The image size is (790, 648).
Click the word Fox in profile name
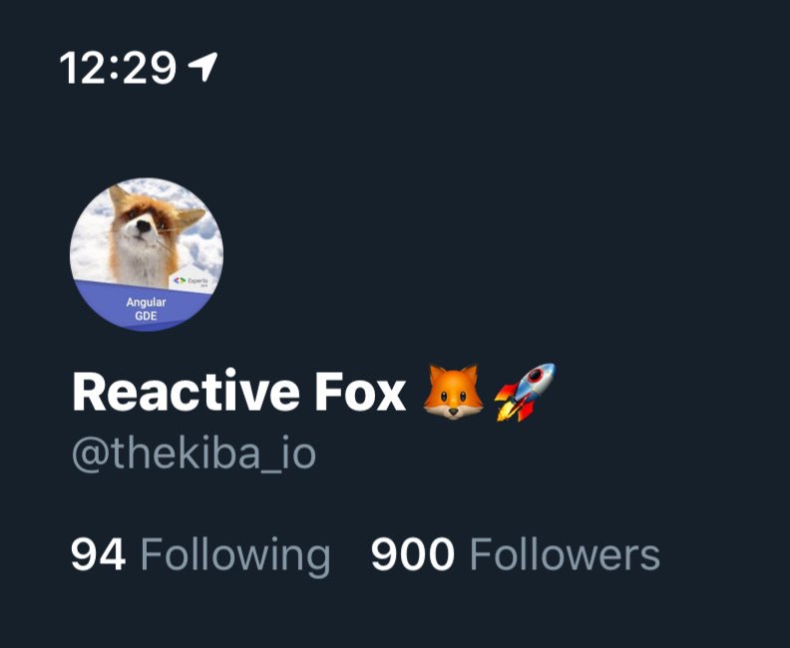360,392
